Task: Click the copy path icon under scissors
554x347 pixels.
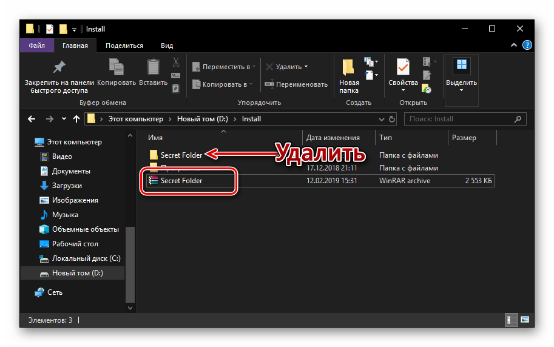Action: point(175,75)
